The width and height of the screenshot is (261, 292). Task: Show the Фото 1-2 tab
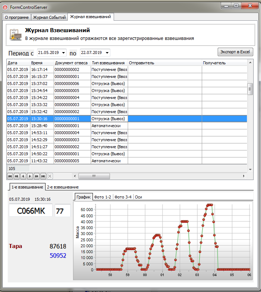tap(103, 197)
